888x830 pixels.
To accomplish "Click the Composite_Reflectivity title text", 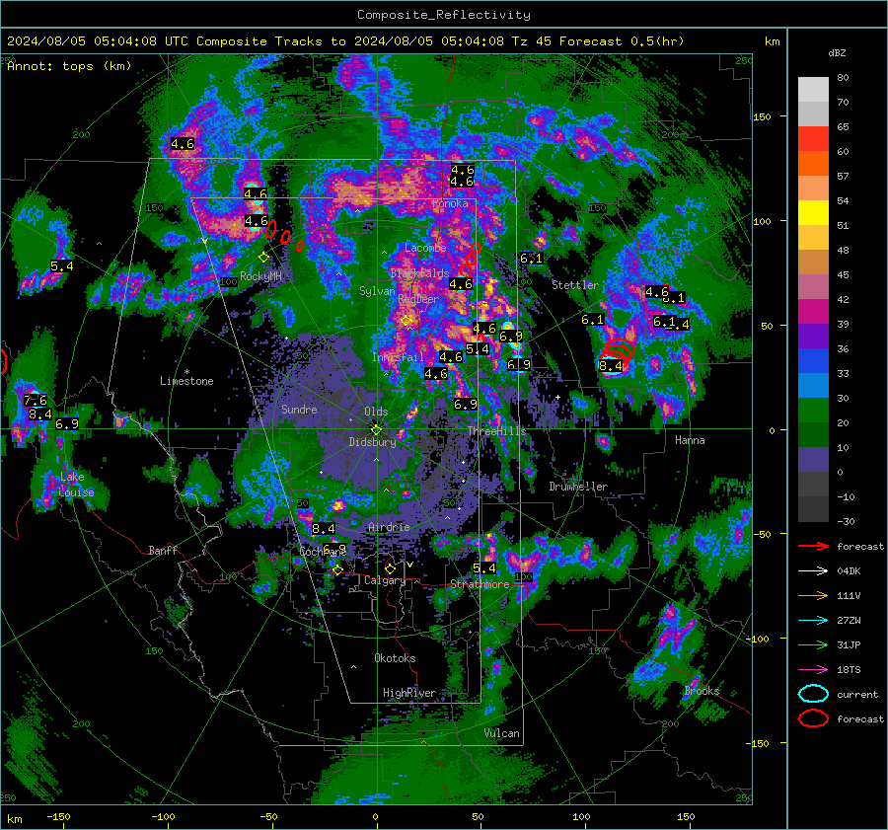I will (444, 15).
